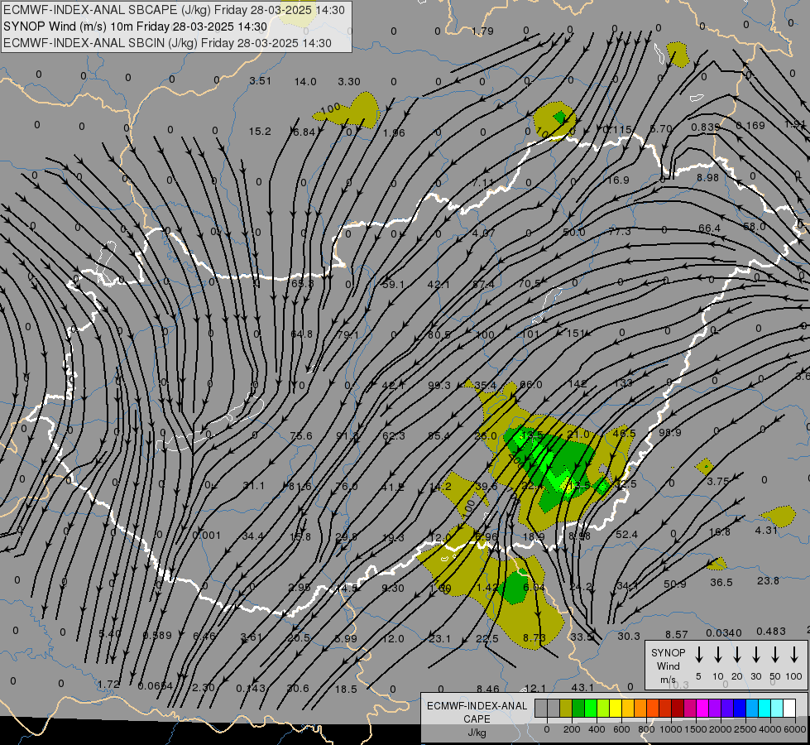Click the 52.4 CAPE value on the map
The width and height of the screenshot is (810, 745).
point(626,534)
